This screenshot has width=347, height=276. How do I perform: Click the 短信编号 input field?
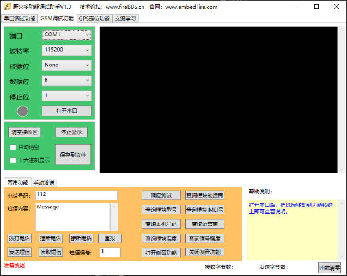(110, 253)
